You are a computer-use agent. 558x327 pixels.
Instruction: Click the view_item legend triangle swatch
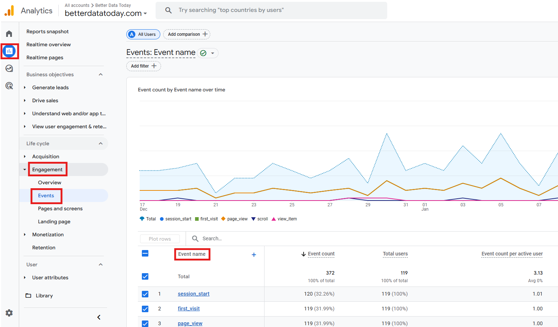[274, 219]
